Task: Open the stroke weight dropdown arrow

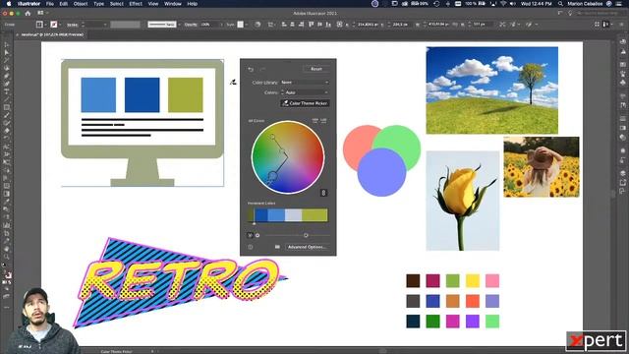Action: [105, 25]
